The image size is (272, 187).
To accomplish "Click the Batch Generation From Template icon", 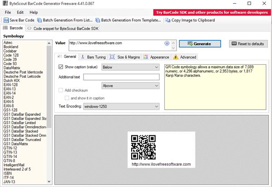I will (x=98, y=20).
